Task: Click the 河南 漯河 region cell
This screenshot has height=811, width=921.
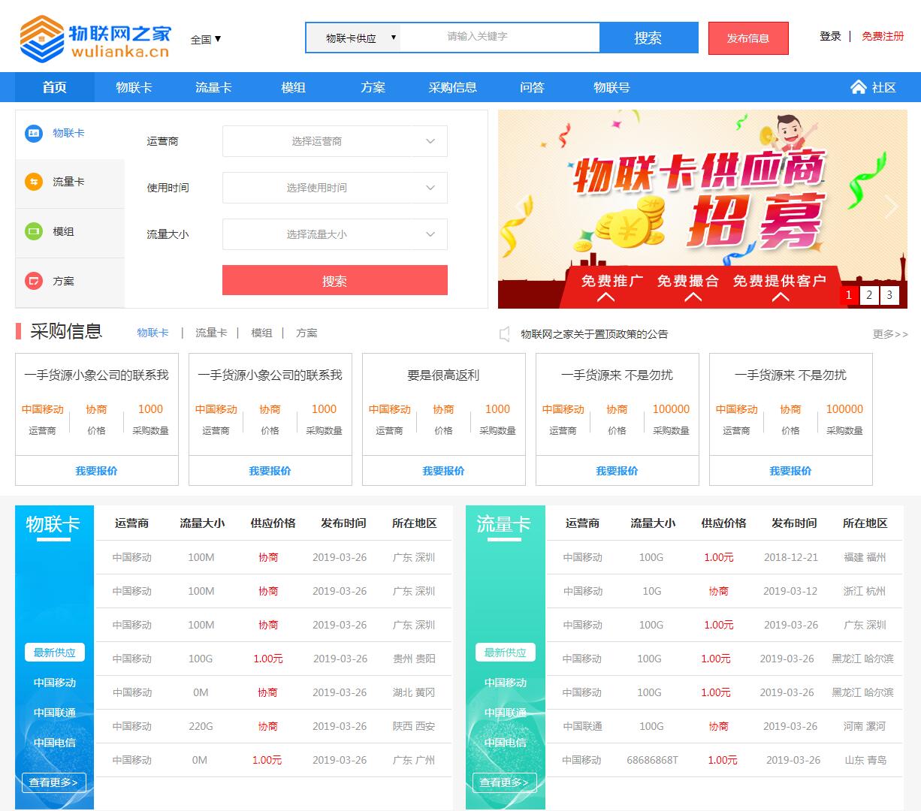Action: 865,726
